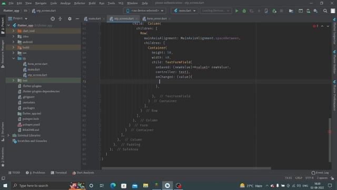Collapse the lib folder
The height and width of the screenshot is (190, 337).
point(14,59)
